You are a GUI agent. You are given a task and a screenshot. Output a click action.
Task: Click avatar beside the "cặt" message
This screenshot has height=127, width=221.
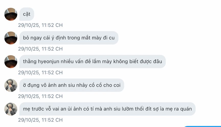(x=11, y=14)
